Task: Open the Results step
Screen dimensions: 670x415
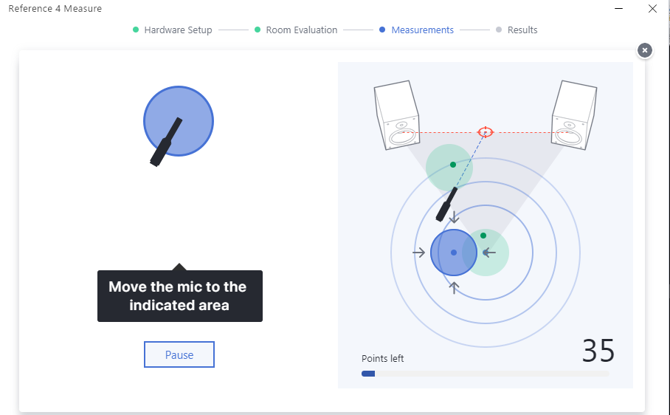Action: pos(522,30)
